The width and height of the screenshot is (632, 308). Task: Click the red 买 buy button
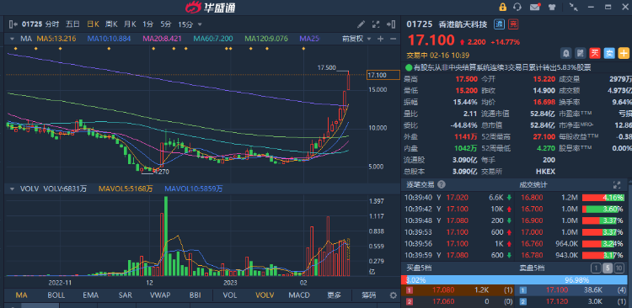click(x=595, y=53)
